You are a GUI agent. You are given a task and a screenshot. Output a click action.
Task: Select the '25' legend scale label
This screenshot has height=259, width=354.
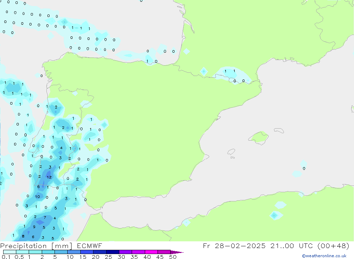coord(108,257)
